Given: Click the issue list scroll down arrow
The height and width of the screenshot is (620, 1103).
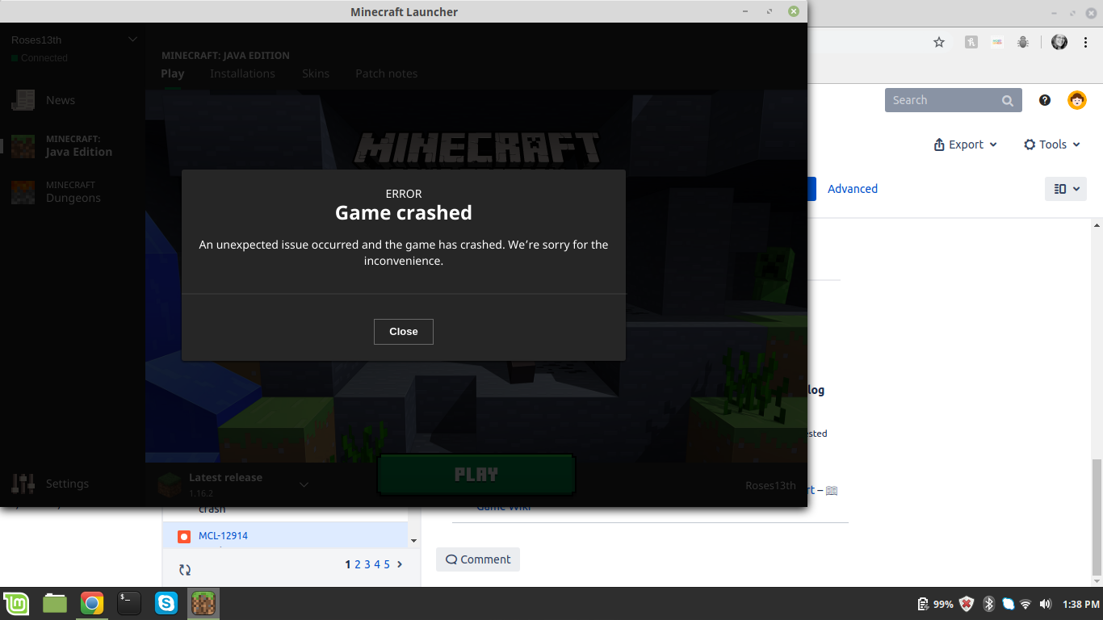Looking at the screenshot, I should point(414,541).
